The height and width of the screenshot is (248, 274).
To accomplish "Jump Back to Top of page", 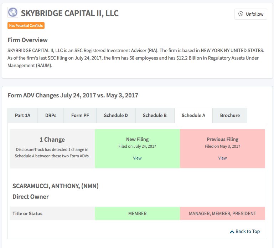I will point(245,232).
